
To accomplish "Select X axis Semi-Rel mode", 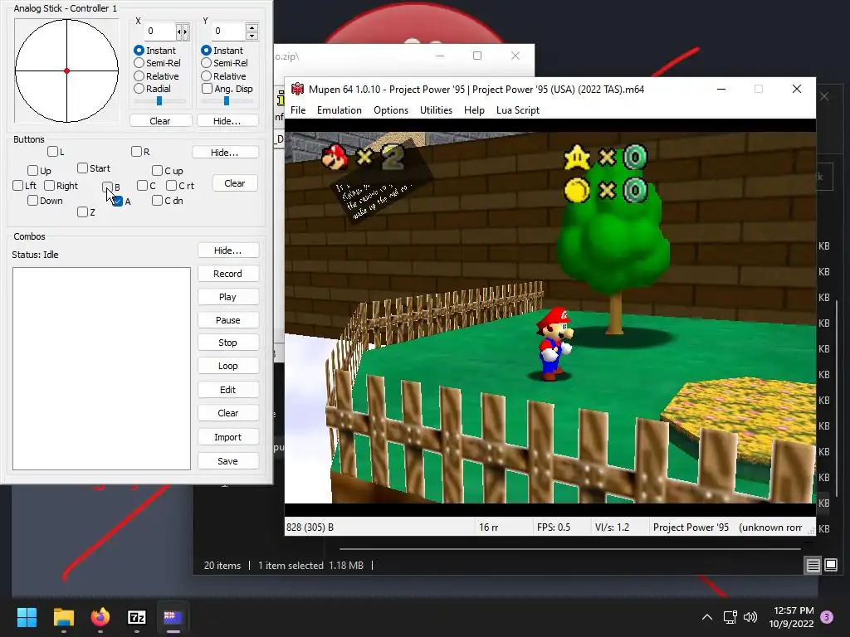I will click(x=139, y=63).
